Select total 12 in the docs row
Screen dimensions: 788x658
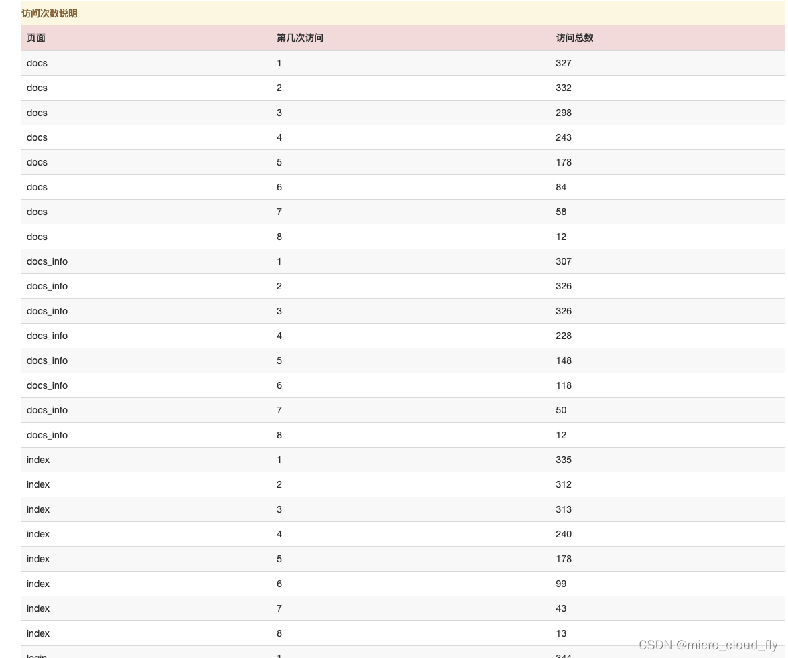[x=561, y=237]
